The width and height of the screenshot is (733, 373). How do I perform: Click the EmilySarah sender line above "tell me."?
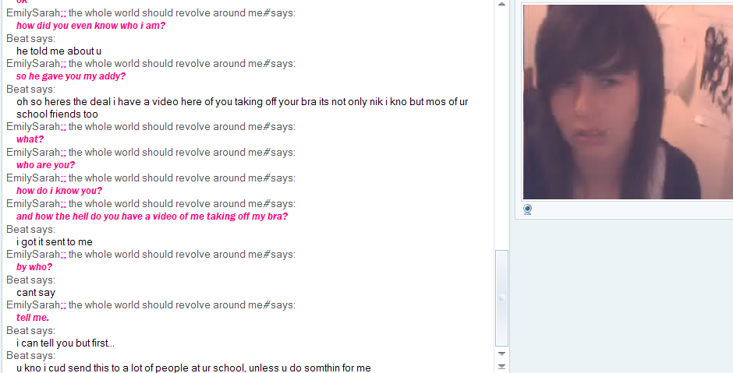[x=150, y=304]
